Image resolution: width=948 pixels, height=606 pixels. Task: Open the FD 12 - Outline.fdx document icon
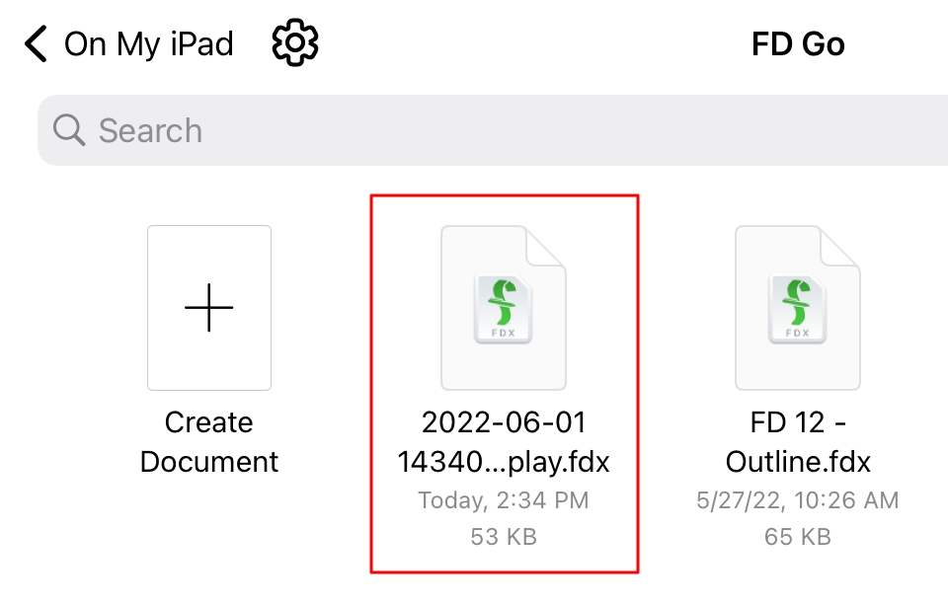click(x=797, y=307)
